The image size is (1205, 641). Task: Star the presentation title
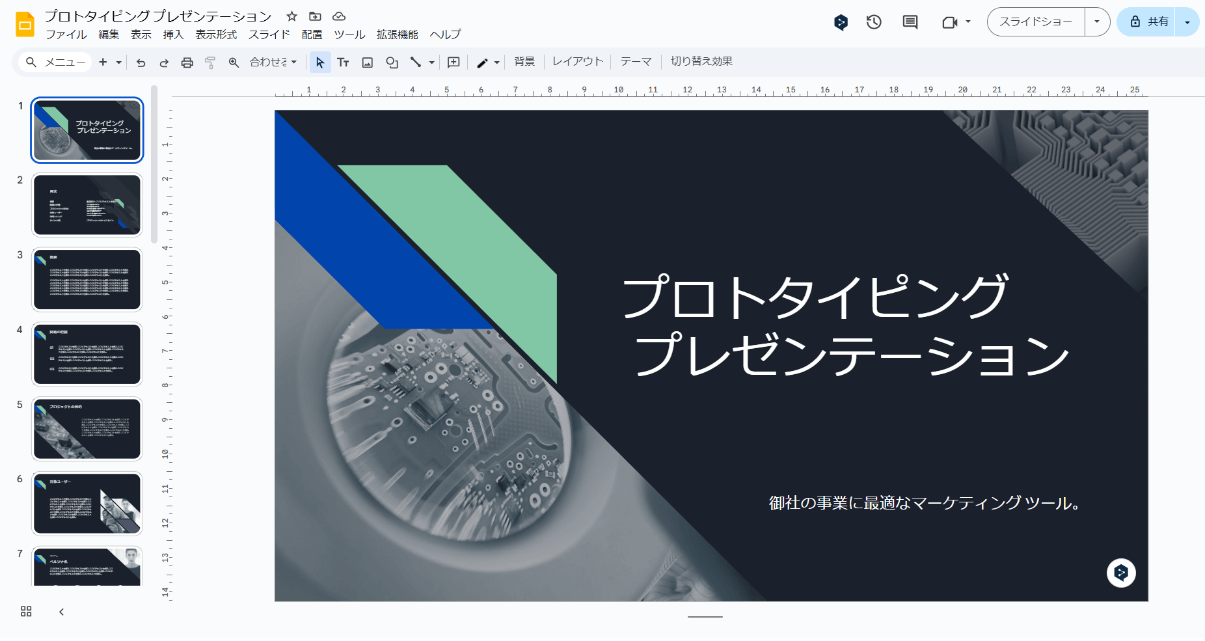[292, 16]
